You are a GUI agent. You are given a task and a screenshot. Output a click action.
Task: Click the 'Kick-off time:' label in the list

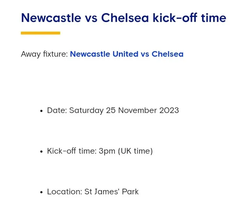(x=72, y=151)
